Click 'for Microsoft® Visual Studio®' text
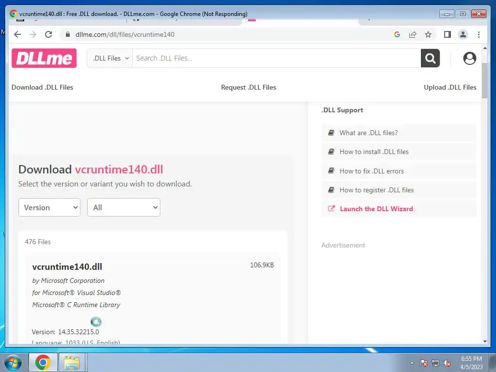The image size is (496, 372). point(77,293)
